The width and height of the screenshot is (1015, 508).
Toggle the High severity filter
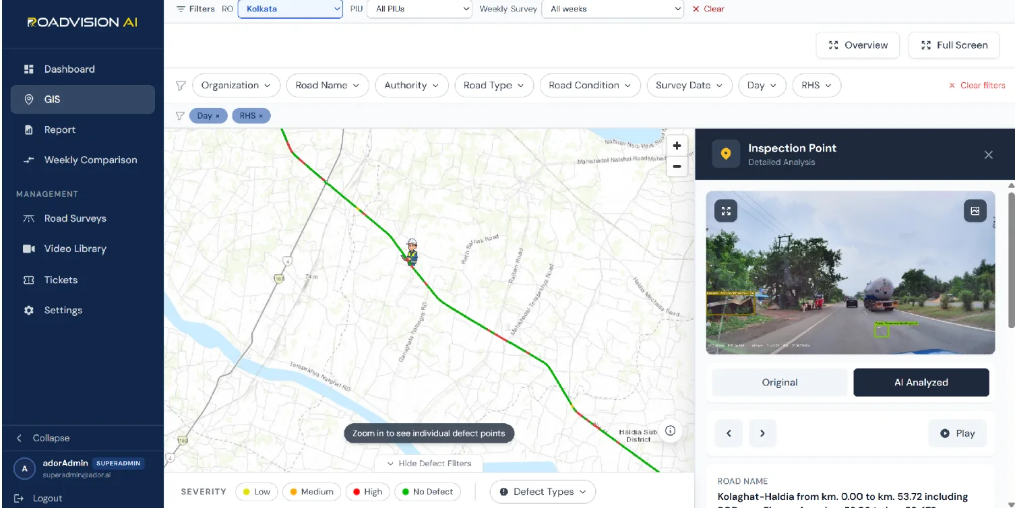pyautogui.click(x=368, y=492)
